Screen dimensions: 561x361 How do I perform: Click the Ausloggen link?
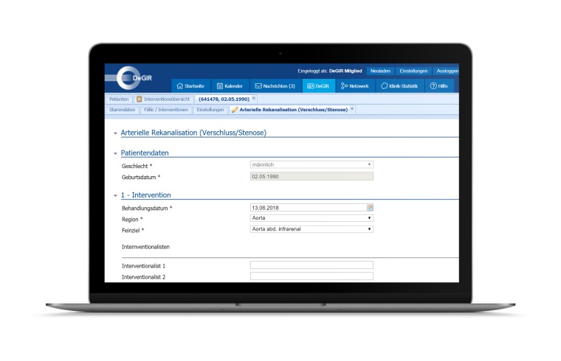click(x=447, y=71)
